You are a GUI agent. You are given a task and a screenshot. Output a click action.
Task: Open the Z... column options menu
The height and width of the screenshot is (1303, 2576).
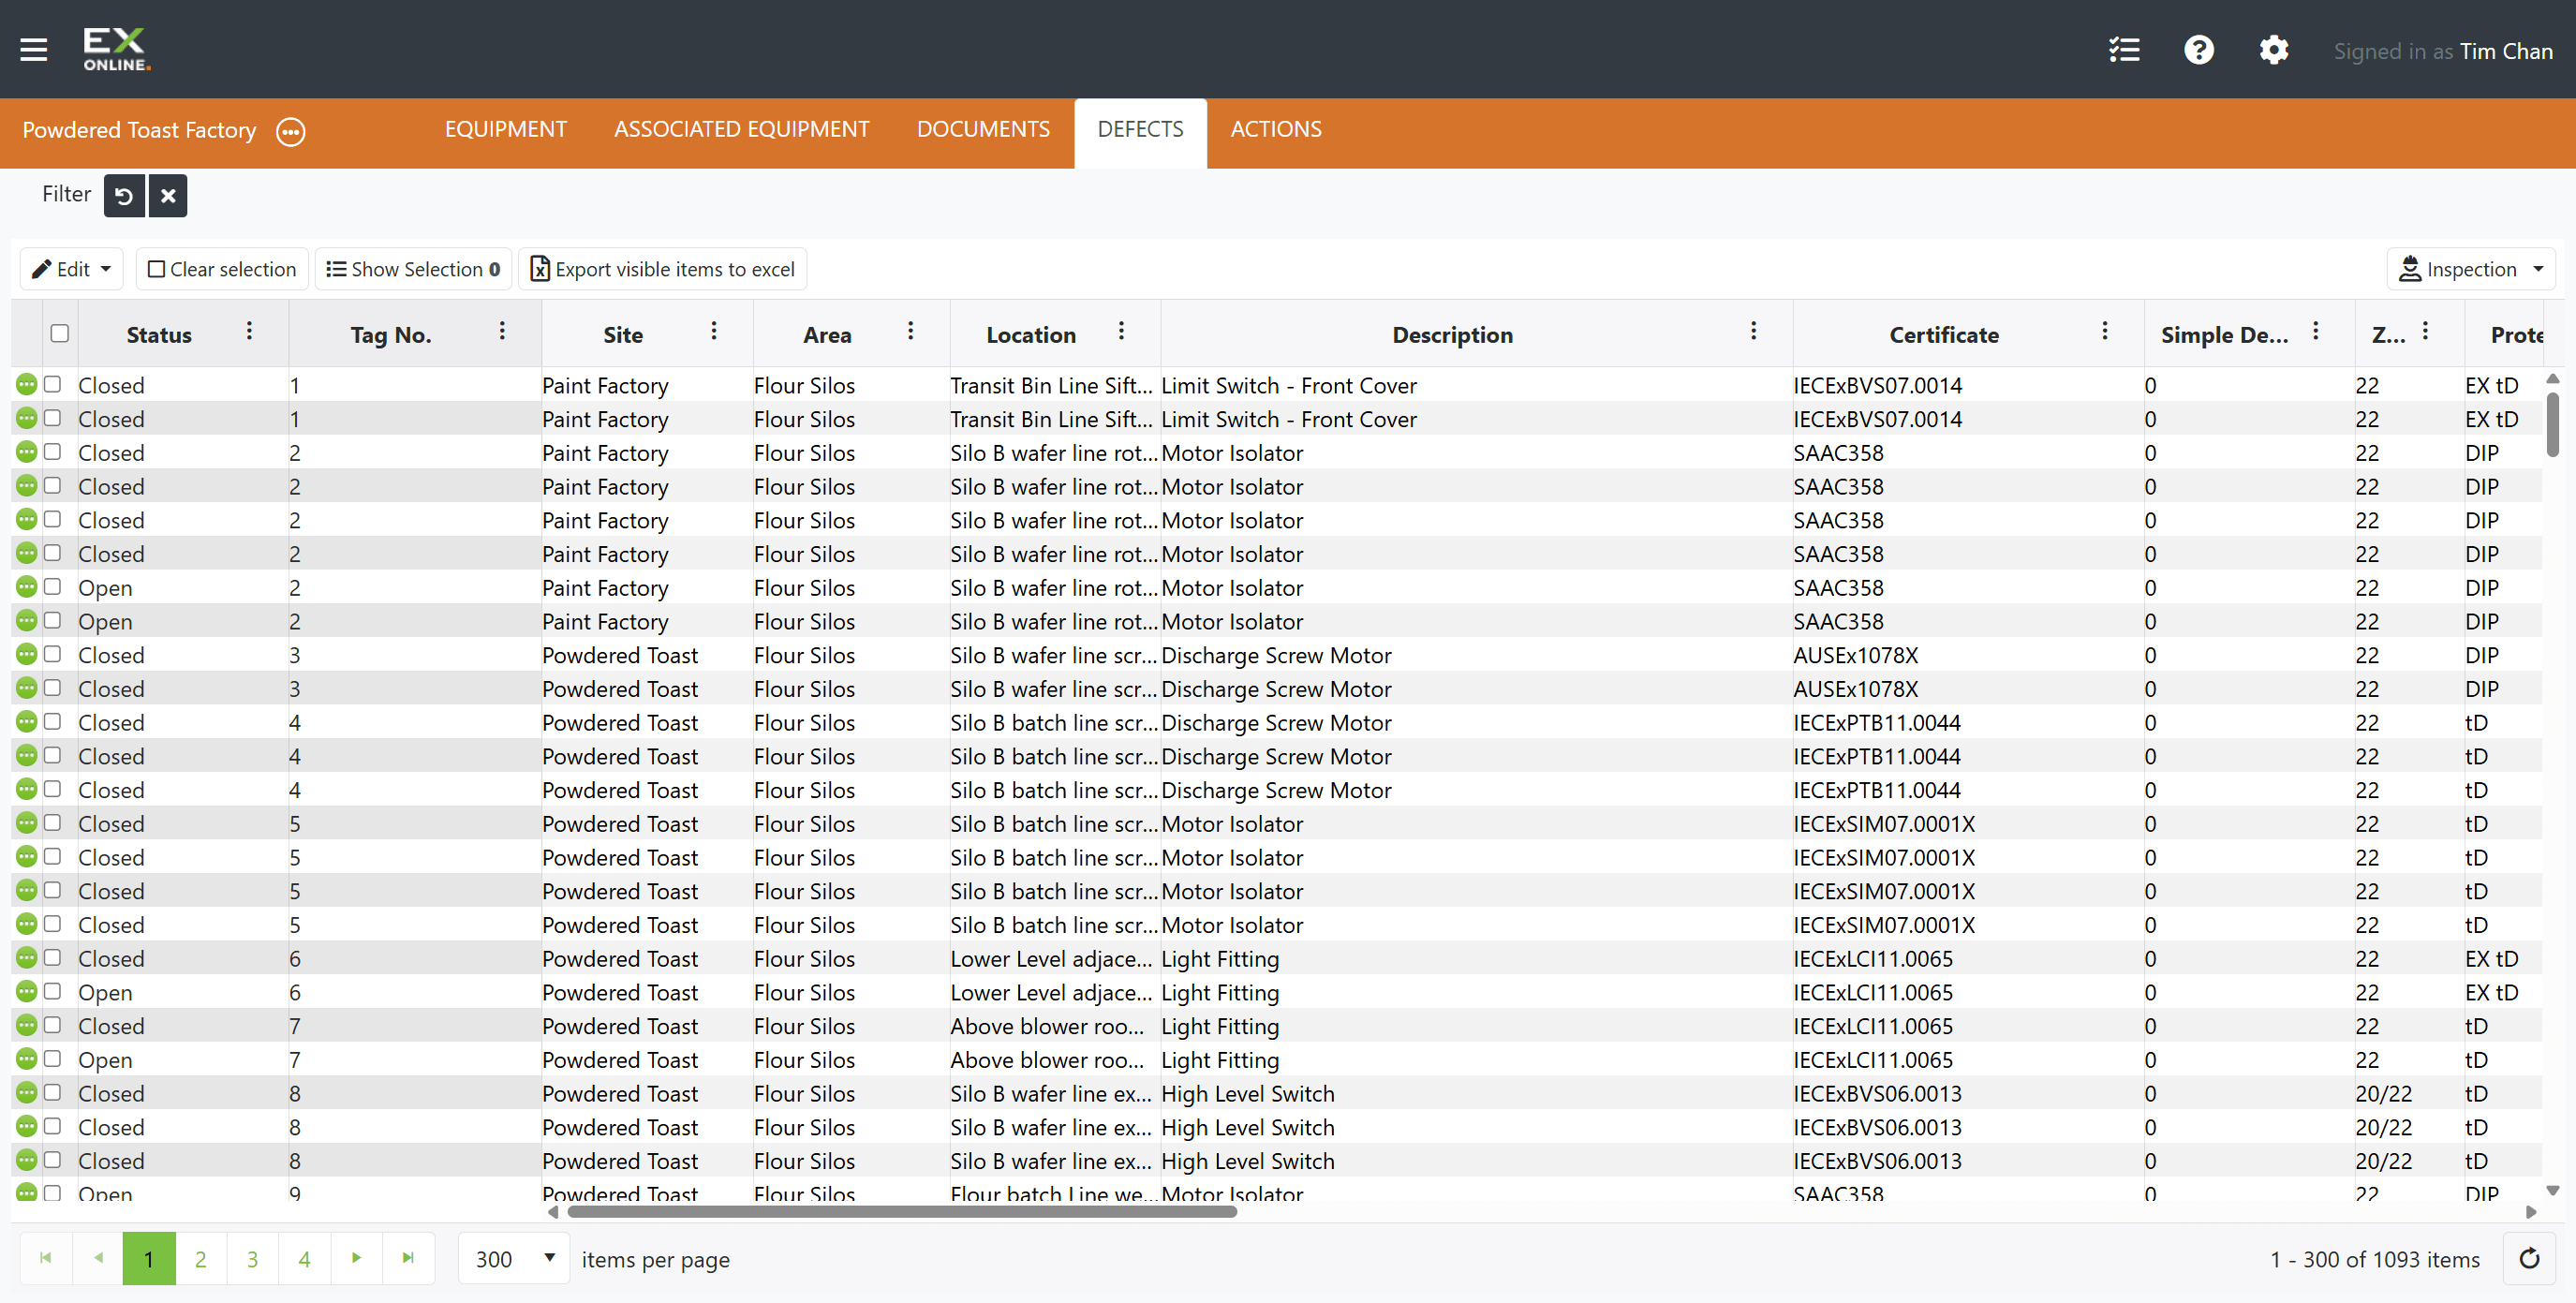[2425, 331]
